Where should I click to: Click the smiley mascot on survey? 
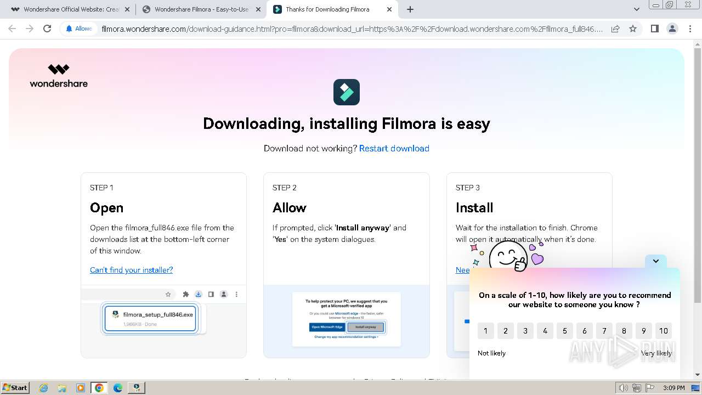pyautogui.click(x=508, y=256)
